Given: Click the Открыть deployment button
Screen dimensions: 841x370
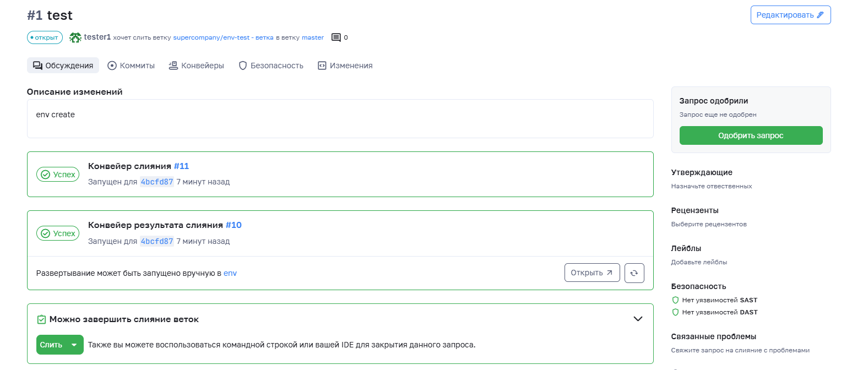Looking at the screenshot, I should tap(592, 273).
